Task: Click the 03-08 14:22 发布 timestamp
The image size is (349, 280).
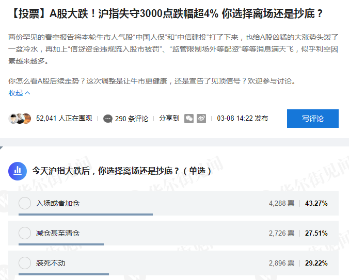Action: click(x=242, y=119)
